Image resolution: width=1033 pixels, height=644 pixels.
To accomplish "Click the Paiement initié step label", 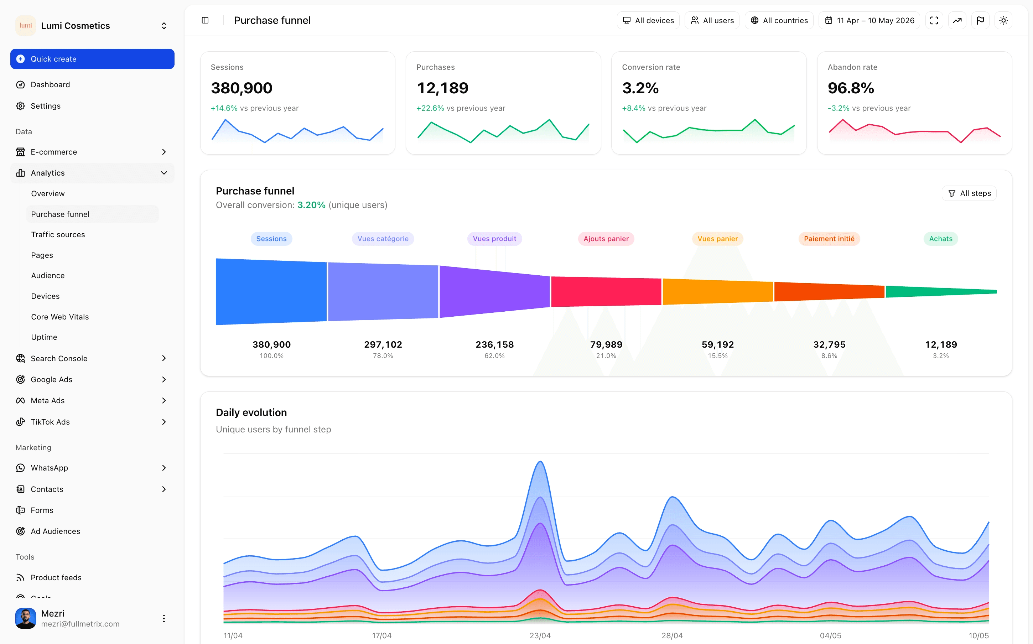I will click(829, 239).
